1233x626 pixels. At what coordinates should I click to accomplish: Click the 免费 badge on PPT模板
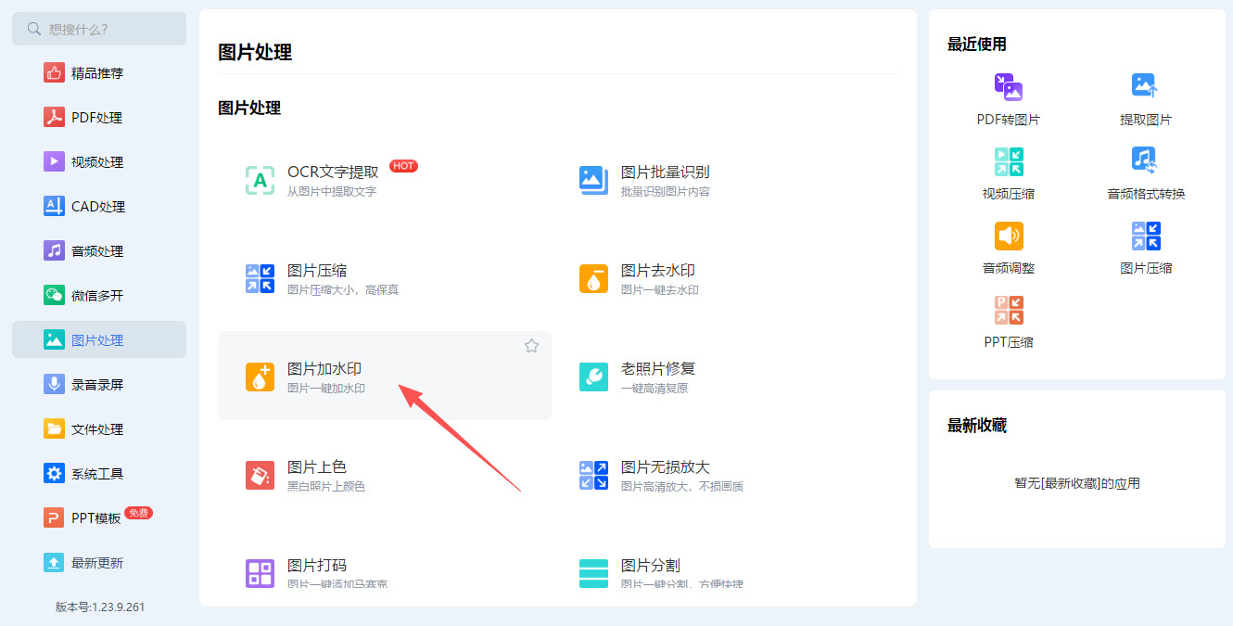138,513
